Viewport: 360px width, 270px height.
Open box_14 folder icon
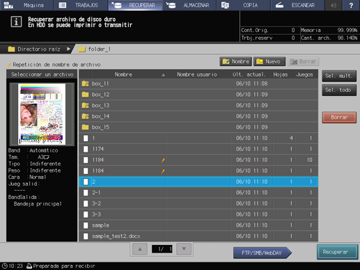point(85,116)
